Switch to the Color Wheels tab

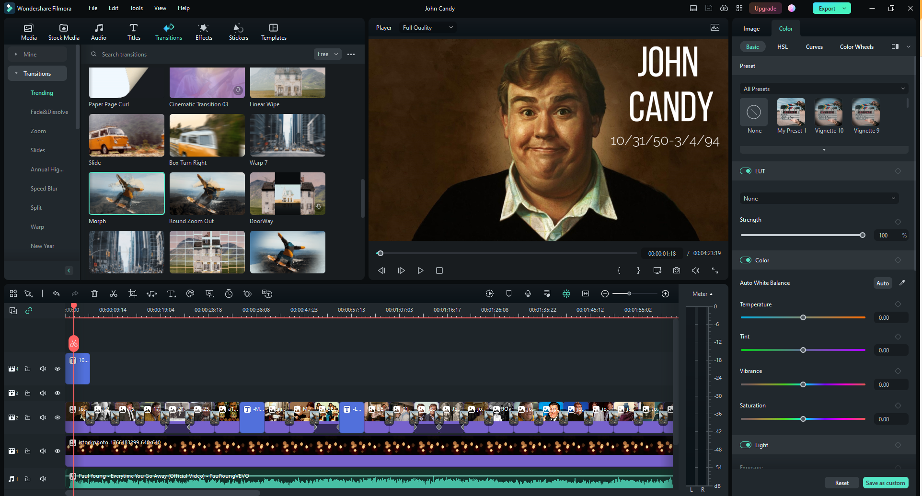click(x=857, y=46)
